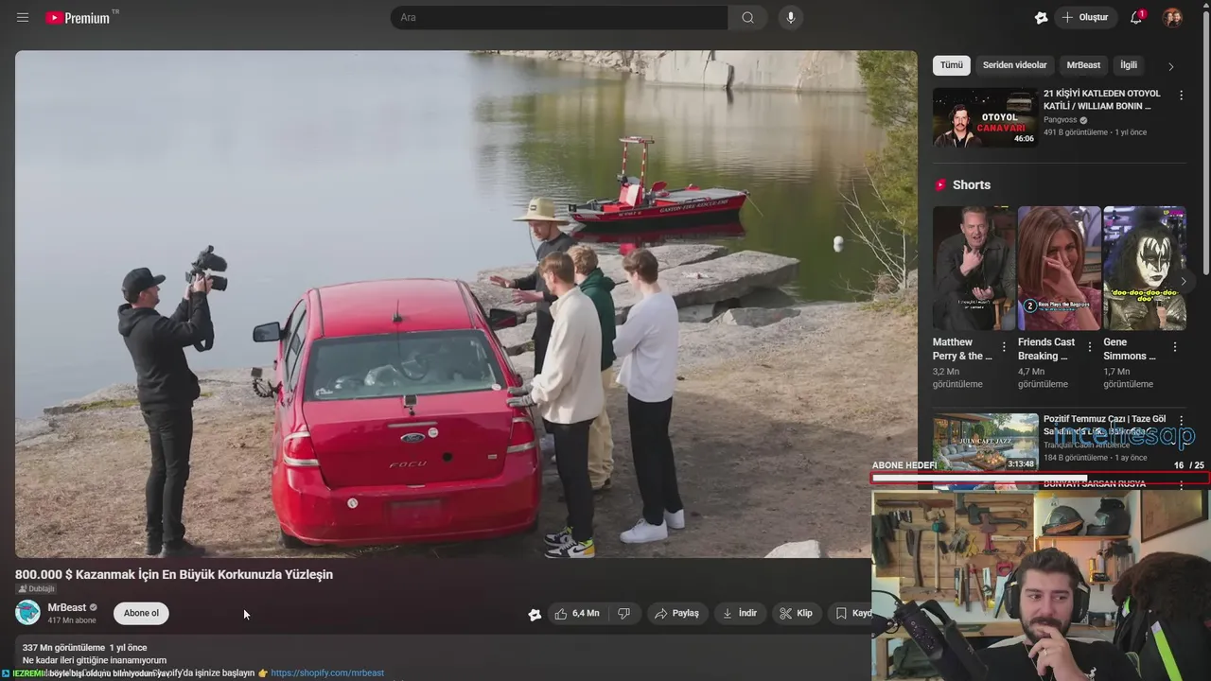Open the MrBeast channel avatar

coord(27,613)
